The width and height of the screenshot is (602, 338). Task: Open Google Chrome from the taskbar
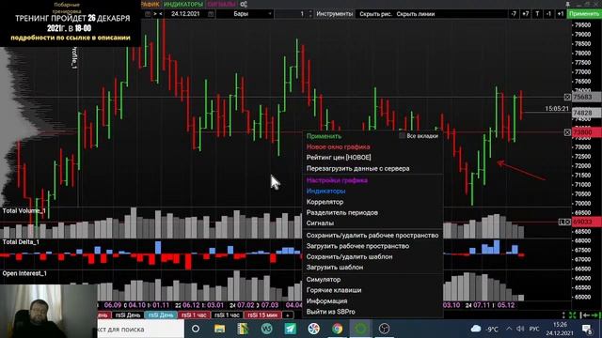click(x=337, y=329)
